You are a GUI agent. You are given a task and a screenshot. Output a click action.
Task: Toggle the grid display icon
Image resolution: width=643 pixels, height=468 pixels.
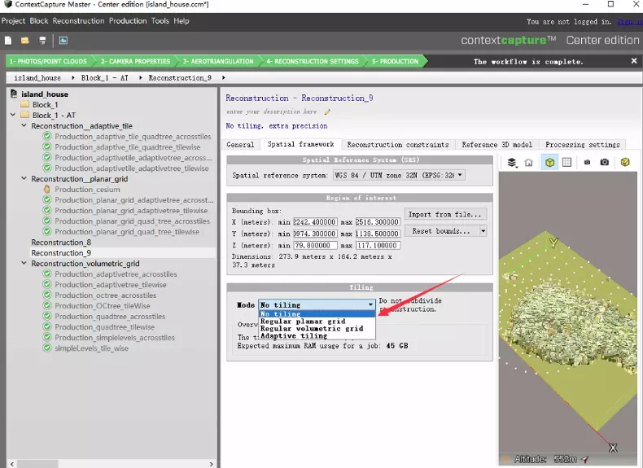(567, 162)
